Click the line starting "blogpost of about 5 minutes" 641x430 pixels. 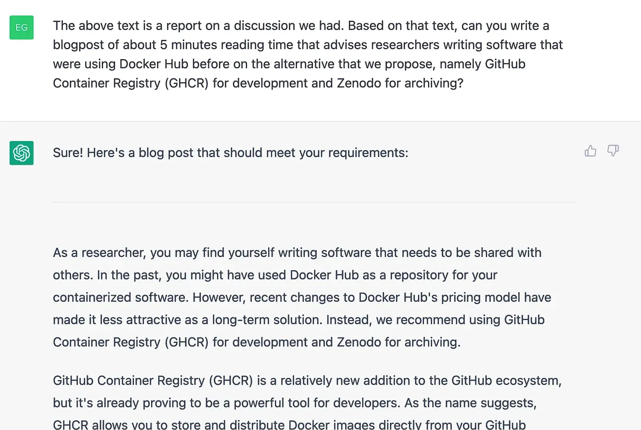pyautogui.click(x=308, y=45)
